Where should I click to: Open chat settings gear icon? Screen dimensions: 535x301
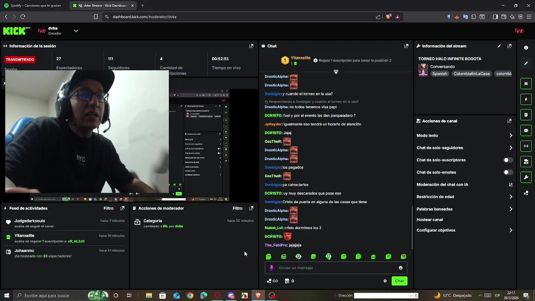point(385,281)
